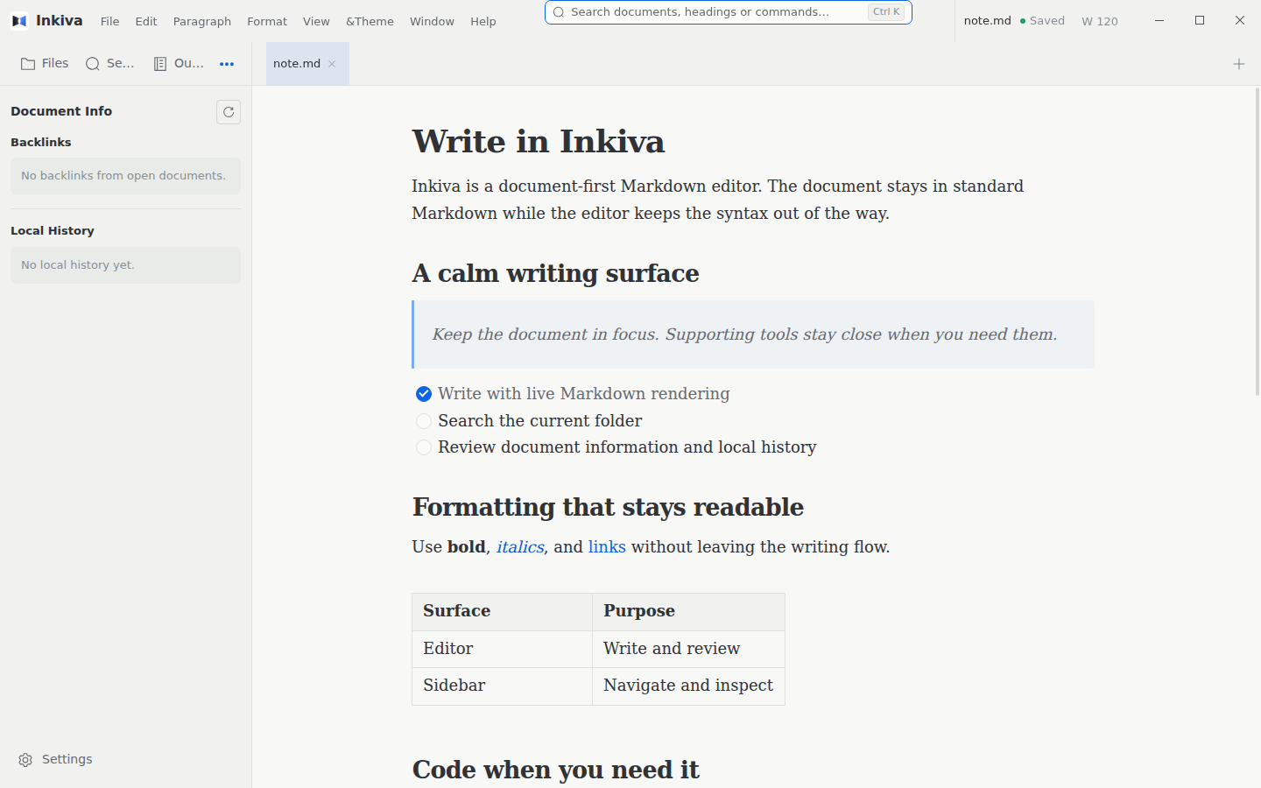This screenshot has height=788, width=1261.
Task: Click the blue 'italics' link text
Action: (520, 547)
